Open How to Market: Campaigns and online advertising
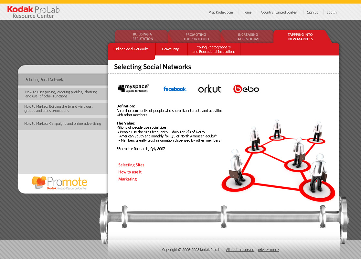Image resolution: width=361 pixels, height=259 pixels. tap(63, 124)
